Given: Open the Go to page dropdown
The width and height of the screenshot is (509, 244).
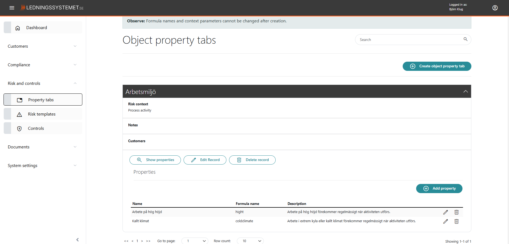Looking at the screenshot, I should coord(195,241).
